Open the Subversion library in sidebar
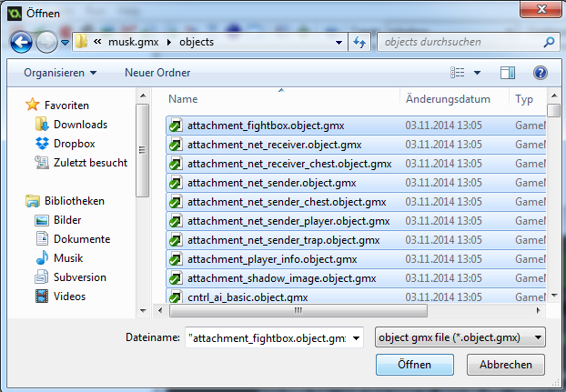Image resolution: width=566 pixels, height=392 pixels. click(80, 277)
